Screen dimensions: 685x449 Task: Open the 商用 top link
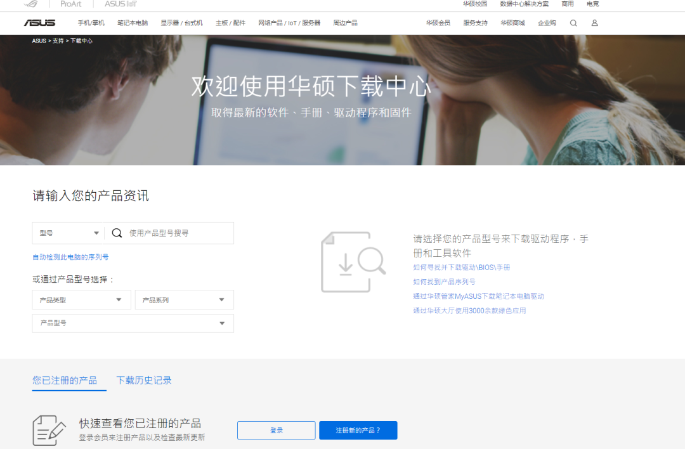tap(568, 4)
